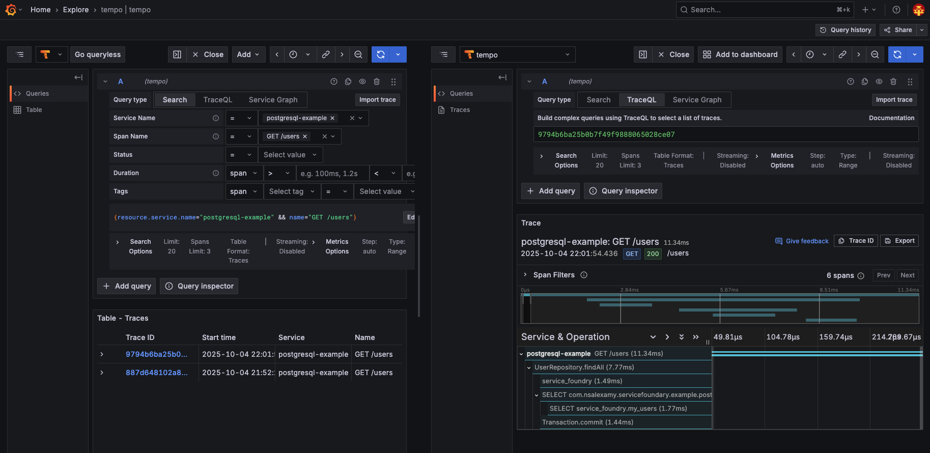Open Status Select value dropdown
The width and height of the screenshot is (930, 453).
[290, 155]
